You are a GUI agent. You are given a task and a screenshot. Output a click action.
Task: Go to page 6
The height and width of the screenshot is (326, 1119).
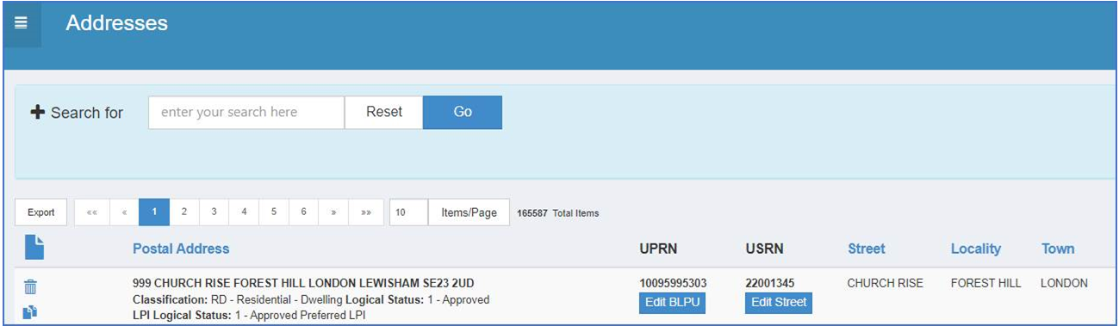303,212
